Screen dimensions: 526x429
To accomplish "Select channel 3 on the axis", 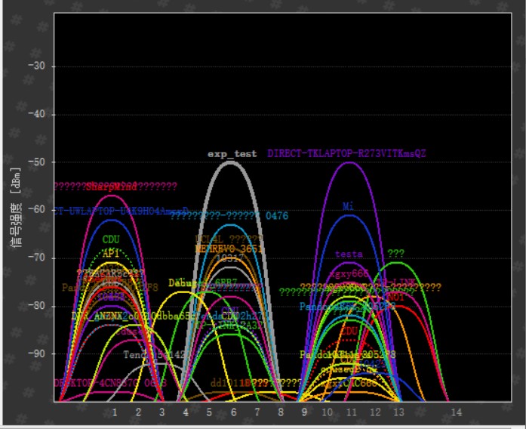I will point(162,412).
